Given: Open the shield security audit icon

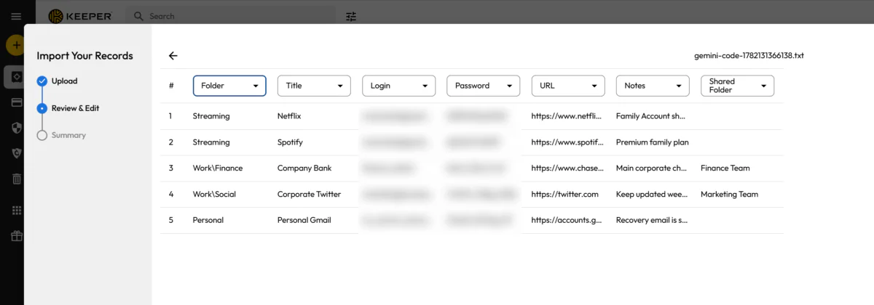Looking at the screenshot, I should tap(16, 128).
